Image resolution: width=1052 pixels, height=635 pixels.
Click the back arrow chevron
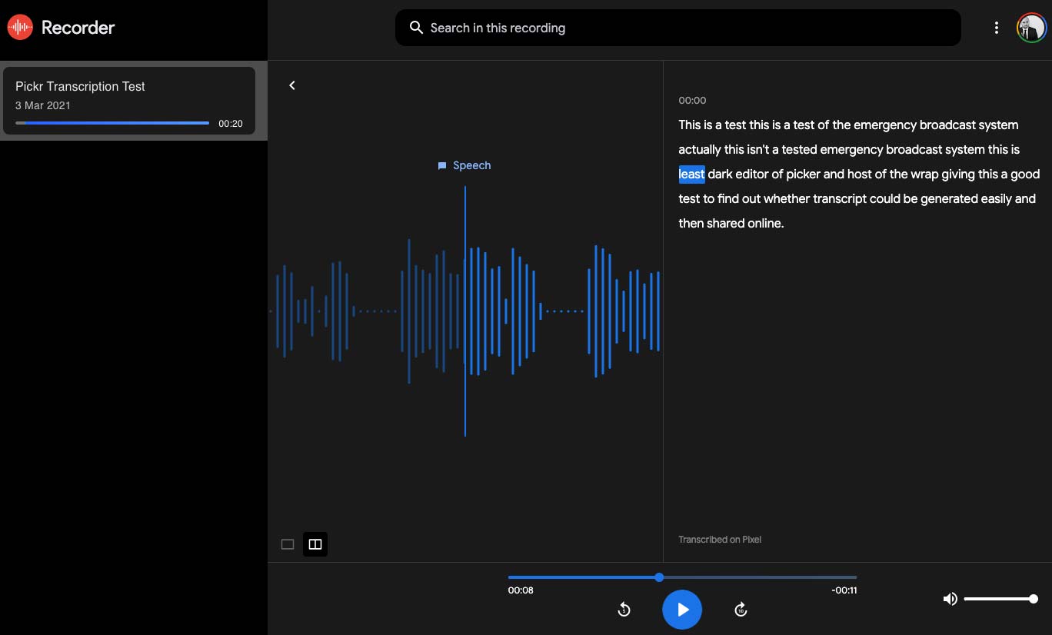click(292, 85)
